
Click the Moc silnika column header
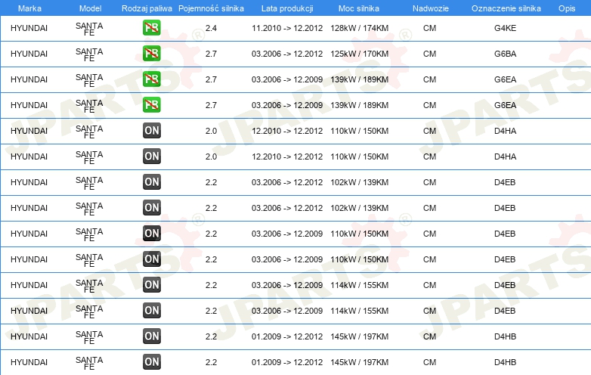pos(359,8)
